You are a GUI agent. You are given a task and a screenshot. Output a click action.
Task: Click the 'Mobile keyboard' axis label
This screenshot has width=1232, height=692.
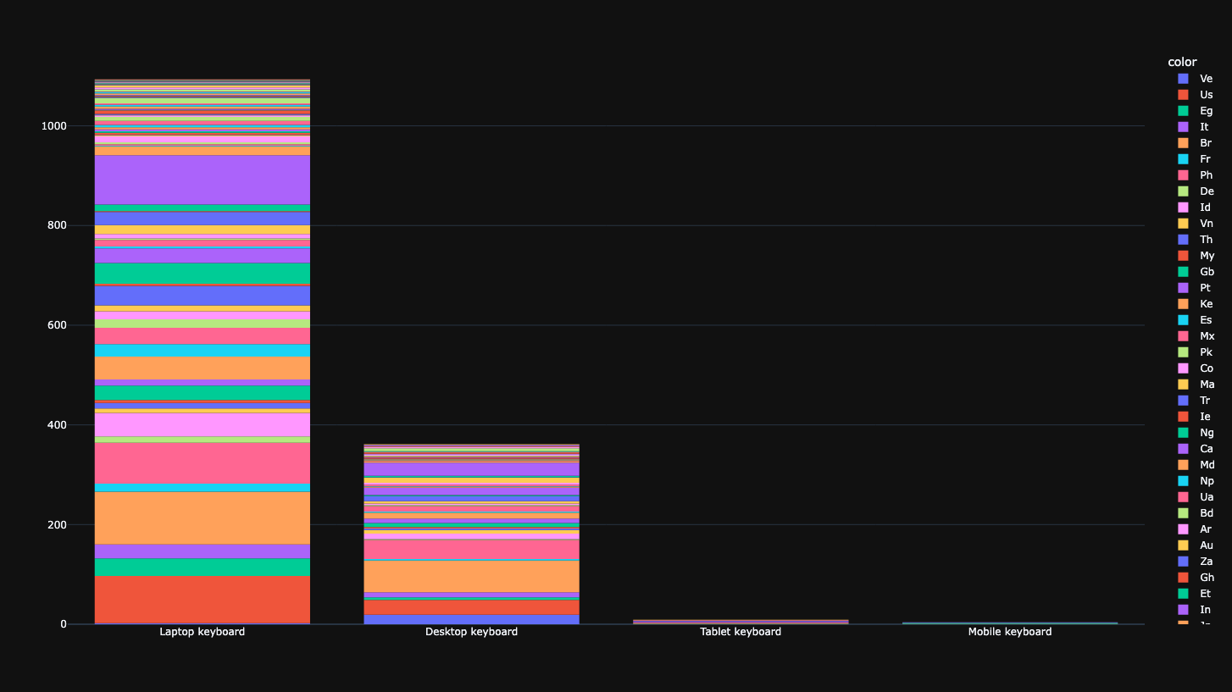coord(1010,632)
